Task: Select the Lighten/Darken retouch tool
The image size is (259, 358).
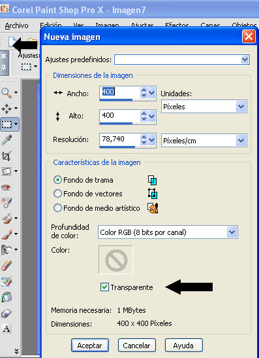Action: (x=7, y=250)
